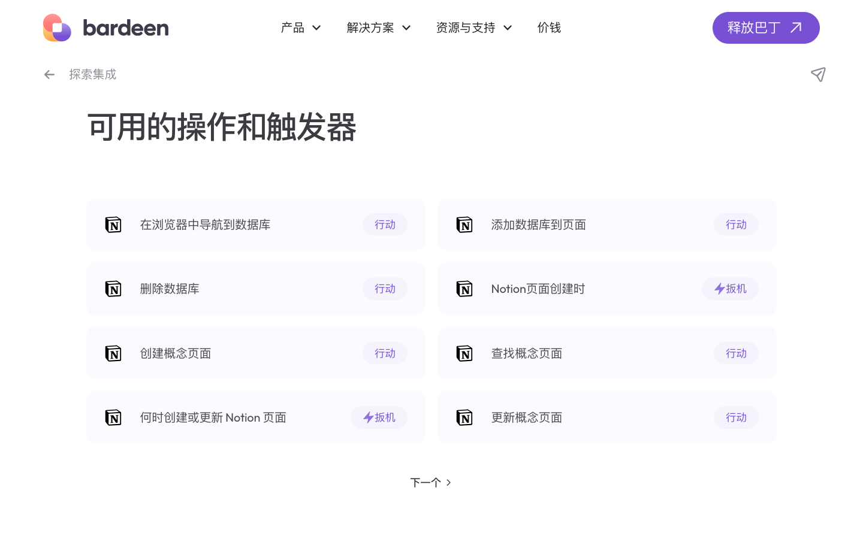863x539 pixels.
Task: Select the 创建概念页面 action card
Action: (255, 353)
